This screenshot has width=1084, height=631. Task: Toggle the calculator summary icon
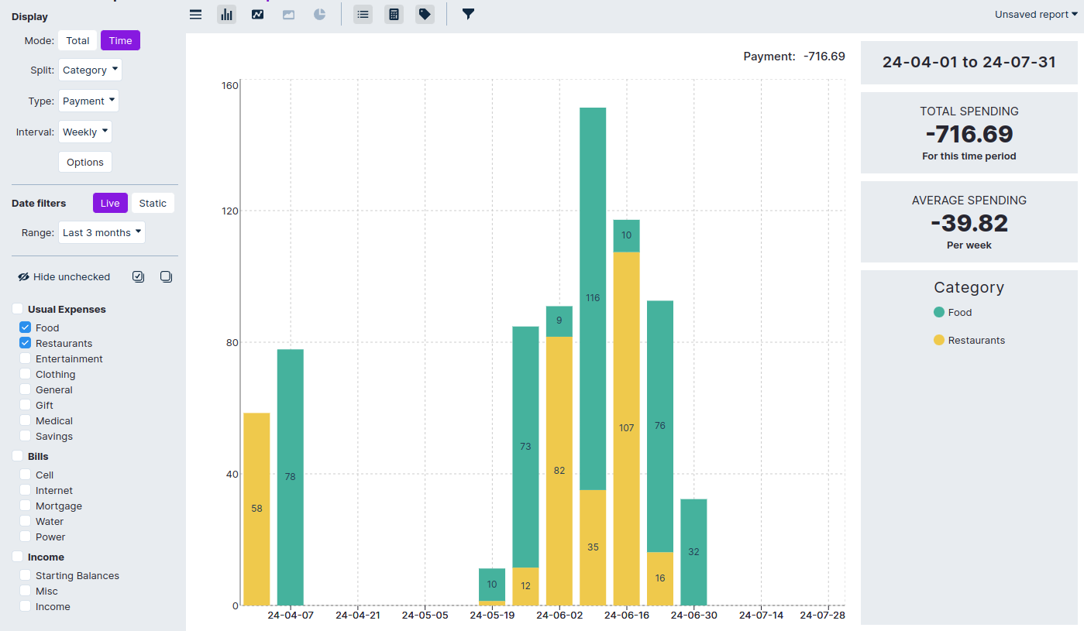[394, 14]
